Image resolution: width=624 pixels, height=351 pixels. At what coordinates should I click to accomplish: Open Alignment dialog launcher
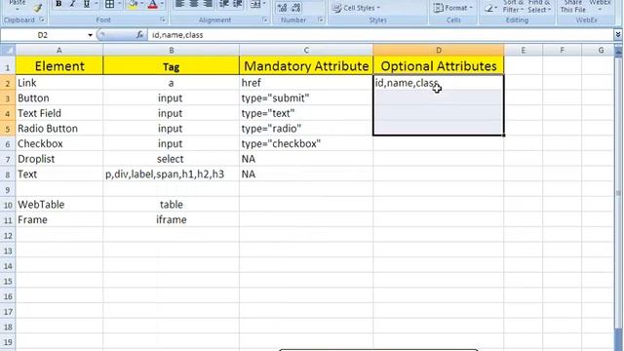[265, 19]
